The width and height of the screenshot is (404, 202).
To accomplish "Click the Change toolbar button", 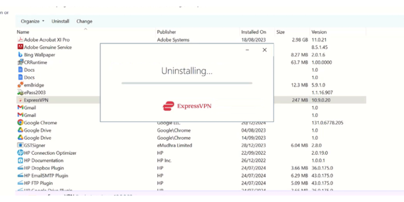I will pyautogui.click(x=84, y=21).
